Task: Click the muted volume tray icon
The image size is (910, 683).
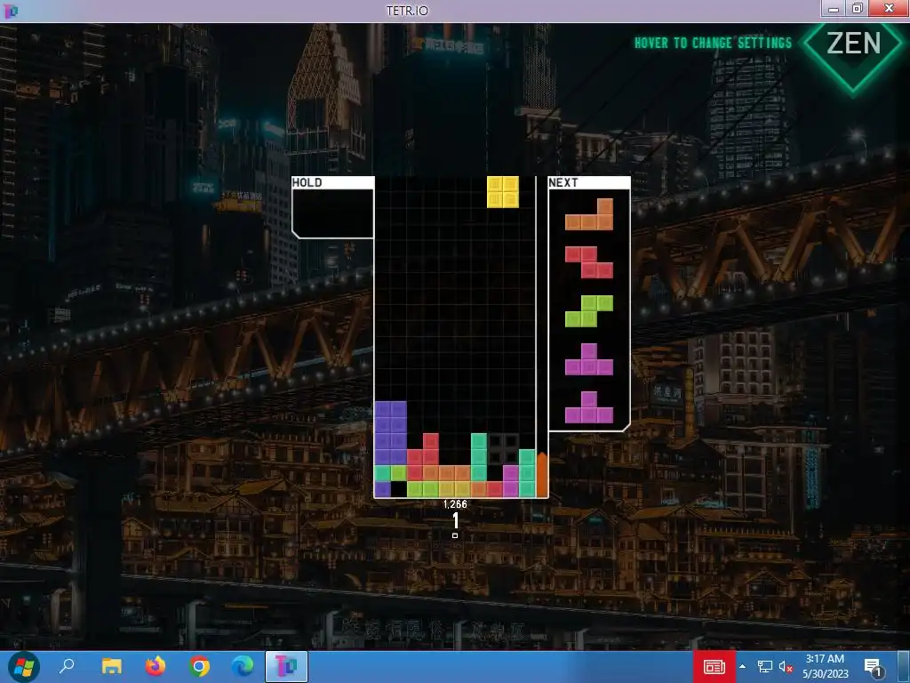Action: [x=786, y=667]
